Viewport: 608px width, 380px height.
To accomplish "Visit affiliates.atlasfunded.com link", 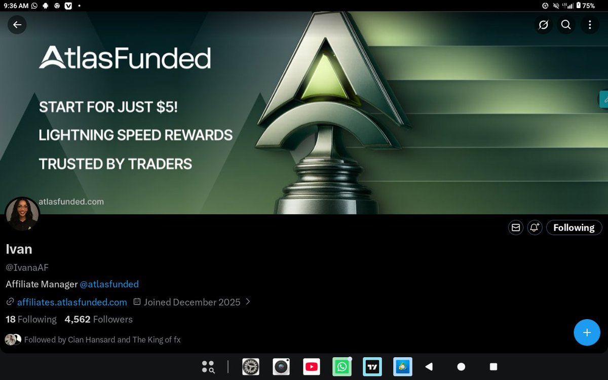I will tap(72, 302).
